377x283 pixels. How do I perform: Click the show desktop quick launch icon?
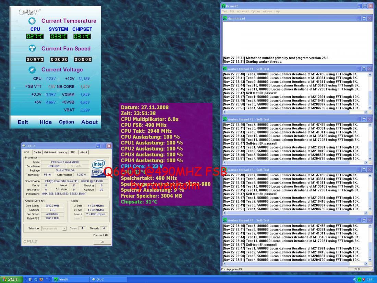point(30,279)
